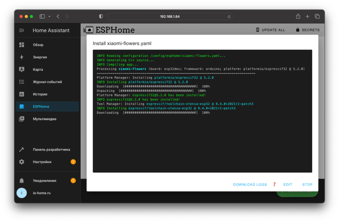Open the red question mark help icon

274,184
